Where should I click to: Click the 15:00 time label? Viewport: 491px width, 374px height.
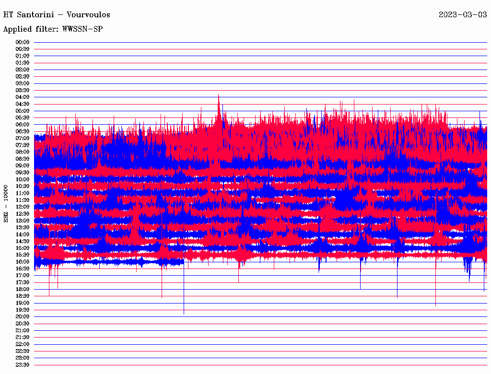23,248
